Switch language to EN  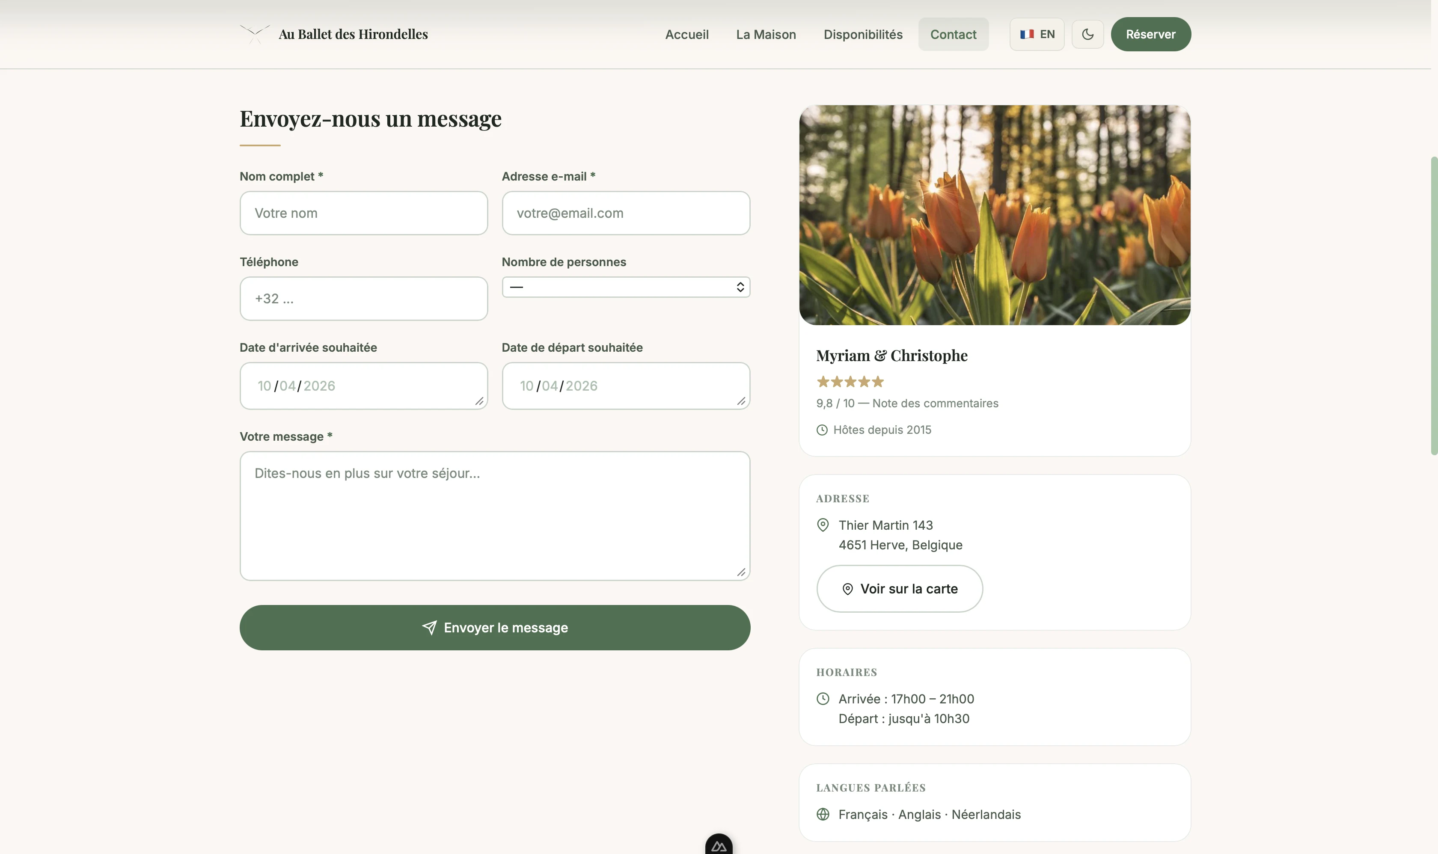pyautogui.click(x=1037, y=34)
